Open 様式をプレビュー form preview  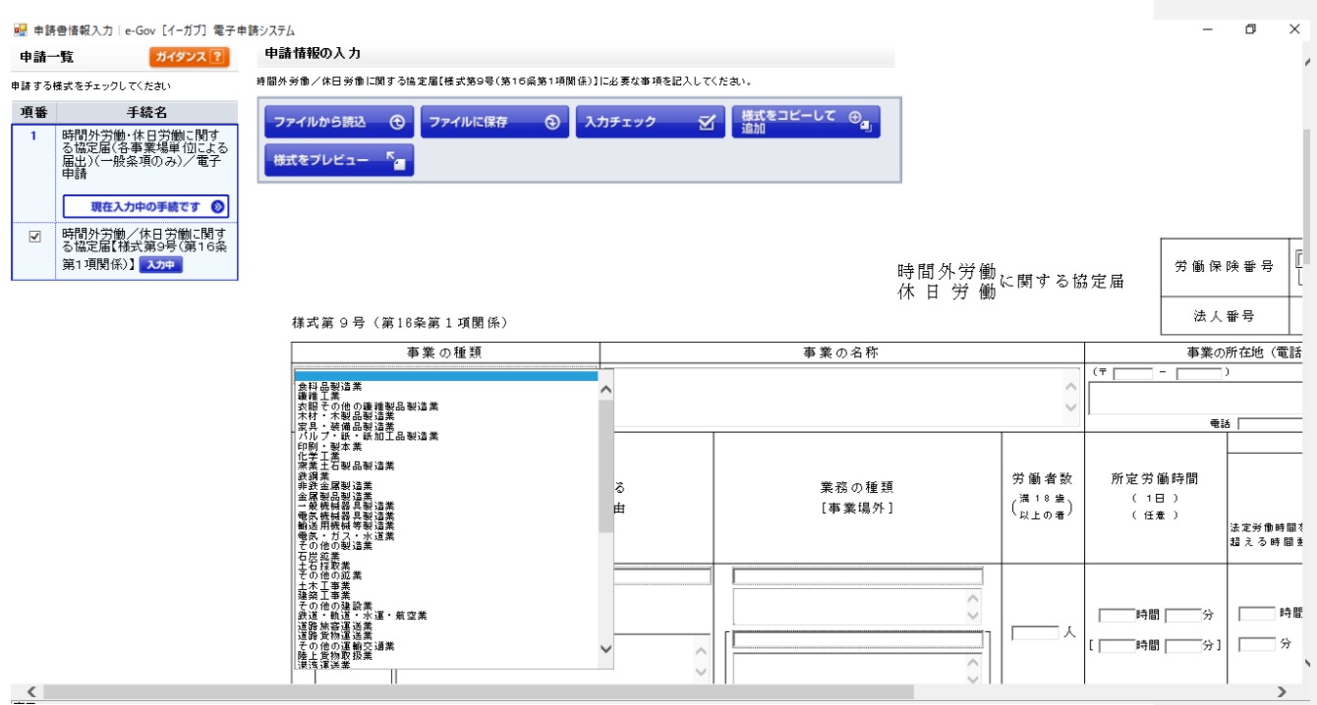[x=338, y=160]
